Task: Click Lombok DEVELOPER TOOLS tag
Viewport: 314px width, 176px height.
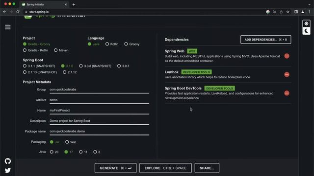Action: tap(196, 72)
